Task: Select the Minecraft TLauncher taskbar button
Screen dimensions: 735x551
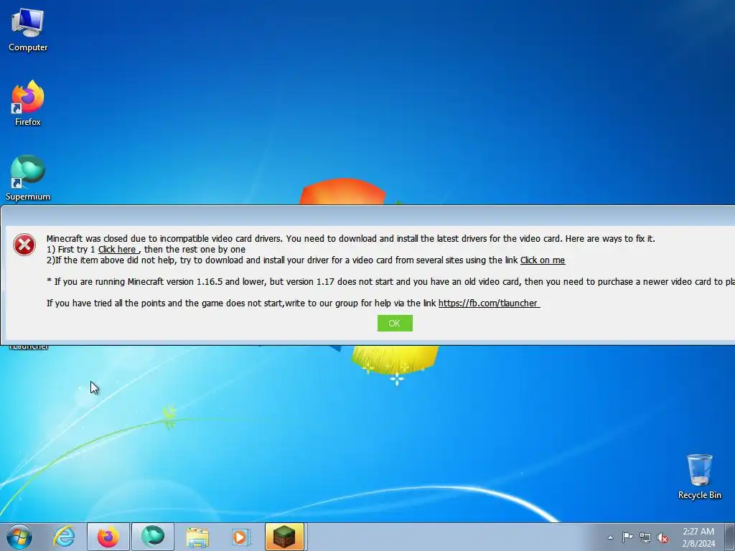Action: (284, 537)
